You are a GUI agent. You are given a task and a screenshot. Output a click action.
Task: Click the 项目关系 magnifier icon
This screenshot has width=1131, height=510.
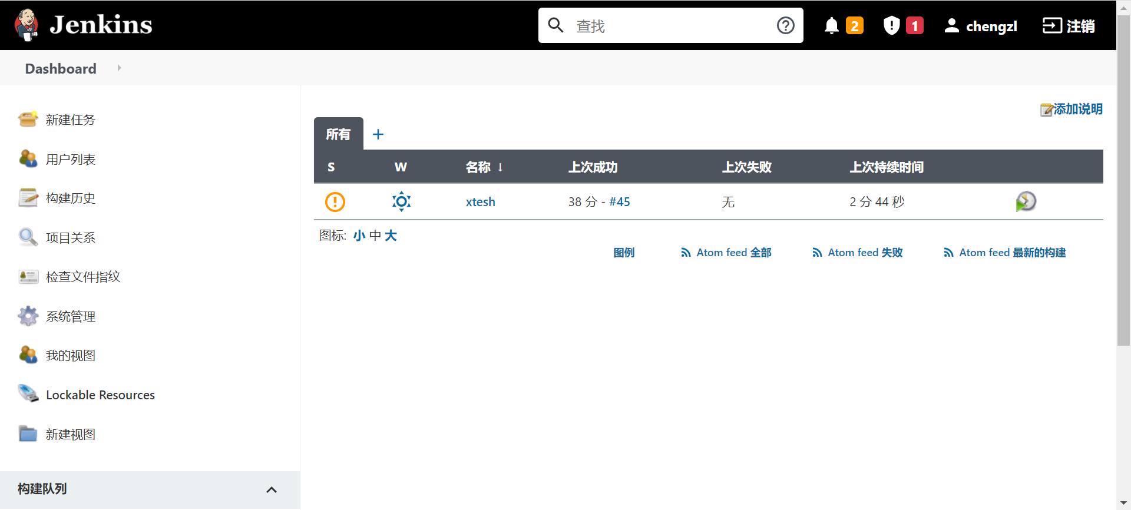(x=28, y=237)
